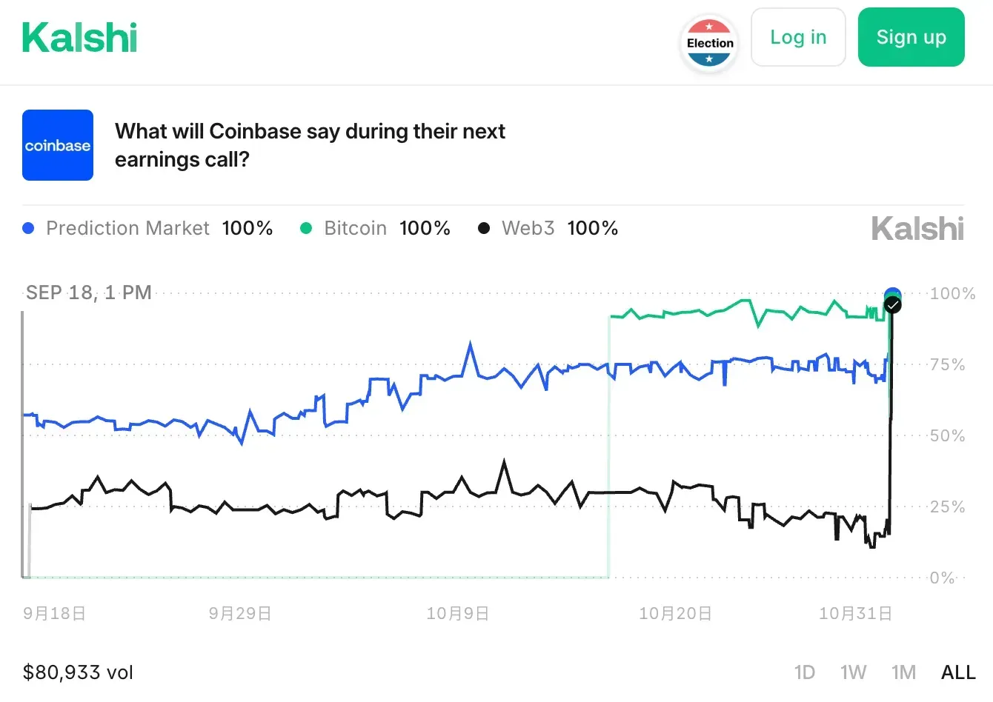
Task: Click the $80,933 vol figure
Action: click(78, 672)
